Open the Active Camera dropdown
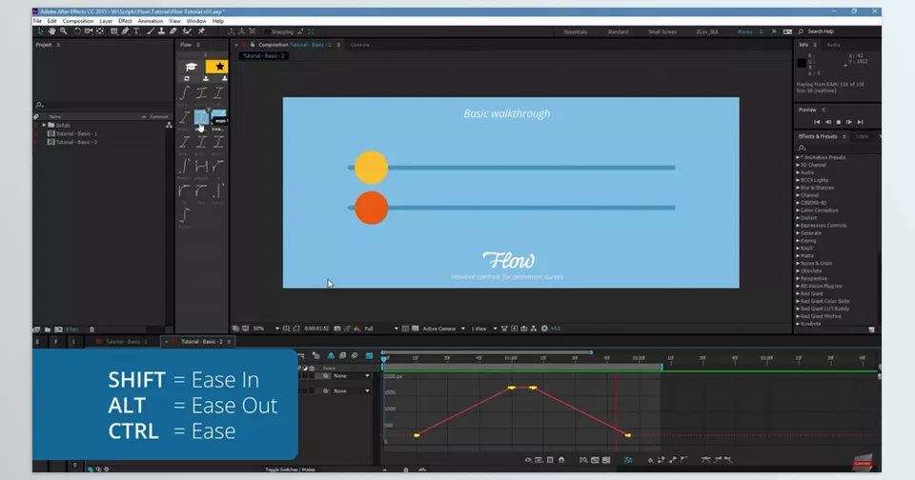The width and height of the screenshot is (915, 480). 443,329
